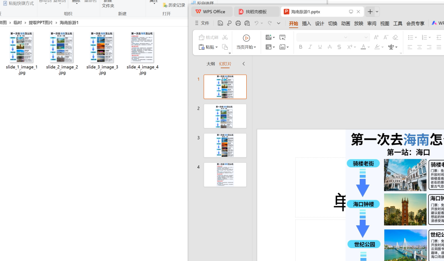Expand the Paste options arrow

[217, 47]
